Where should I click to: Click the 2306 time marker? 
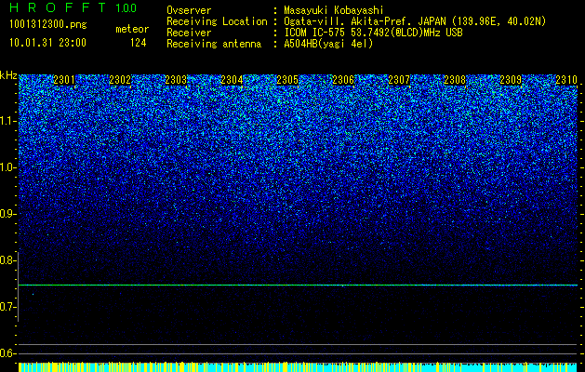343,80
